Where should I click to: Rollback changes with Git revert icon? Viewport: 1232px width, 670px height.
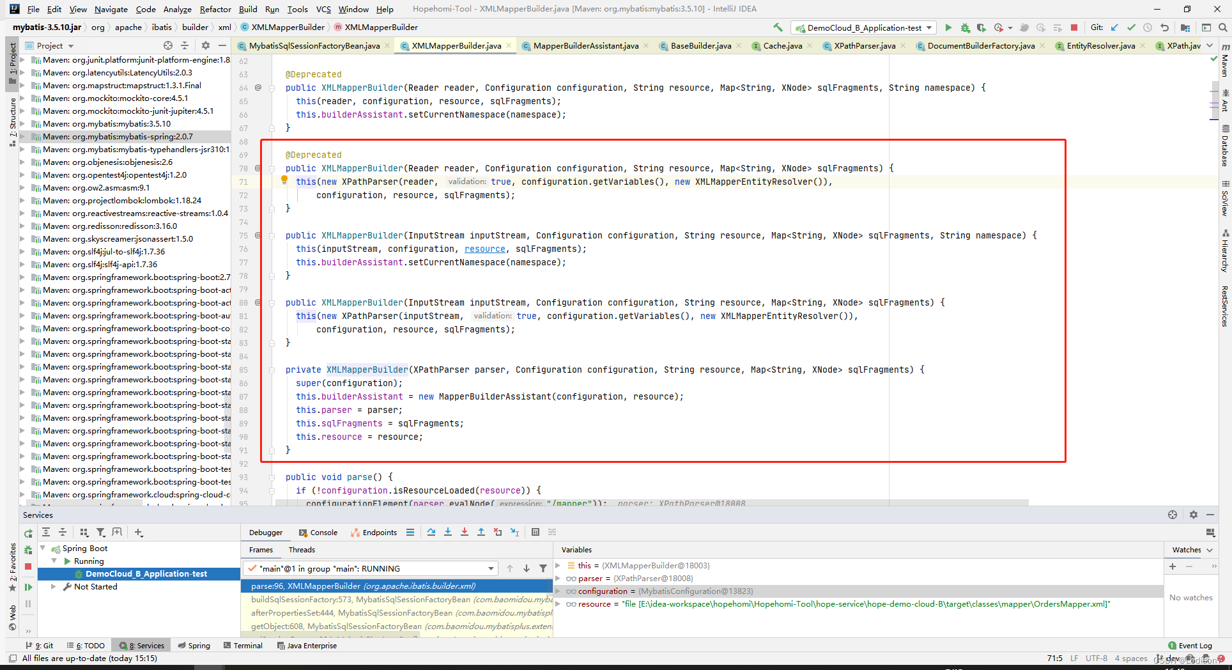(1164, 27)
